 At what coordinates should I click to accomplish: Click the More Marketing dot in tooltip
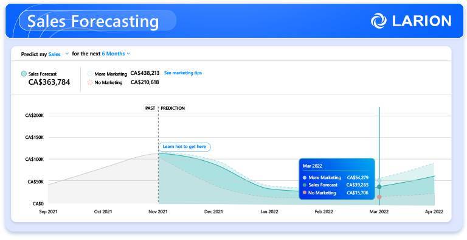pyautogui.click(x=305, y=177)
